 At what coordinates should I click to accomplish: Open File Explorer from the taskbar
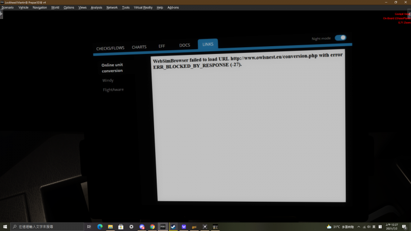pos(110,226)
